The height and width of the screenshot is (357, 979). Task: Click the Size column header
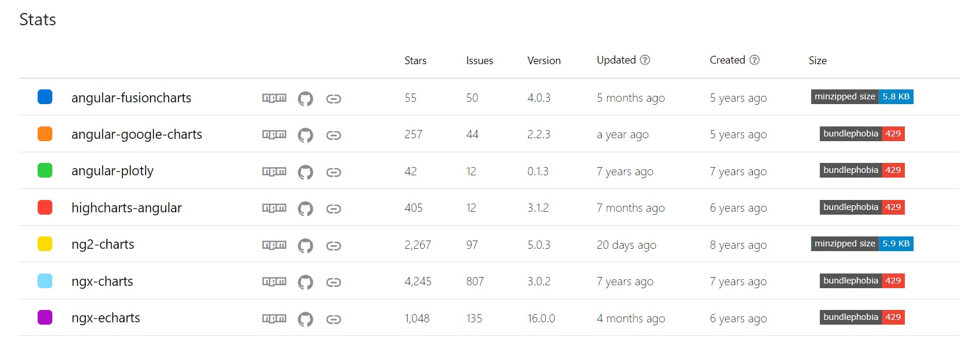817,61
